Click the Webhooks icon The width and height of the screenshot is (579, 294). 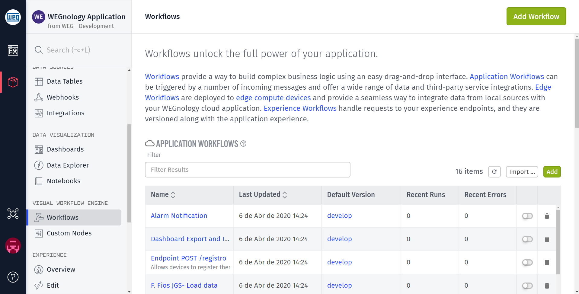[39, 97]
